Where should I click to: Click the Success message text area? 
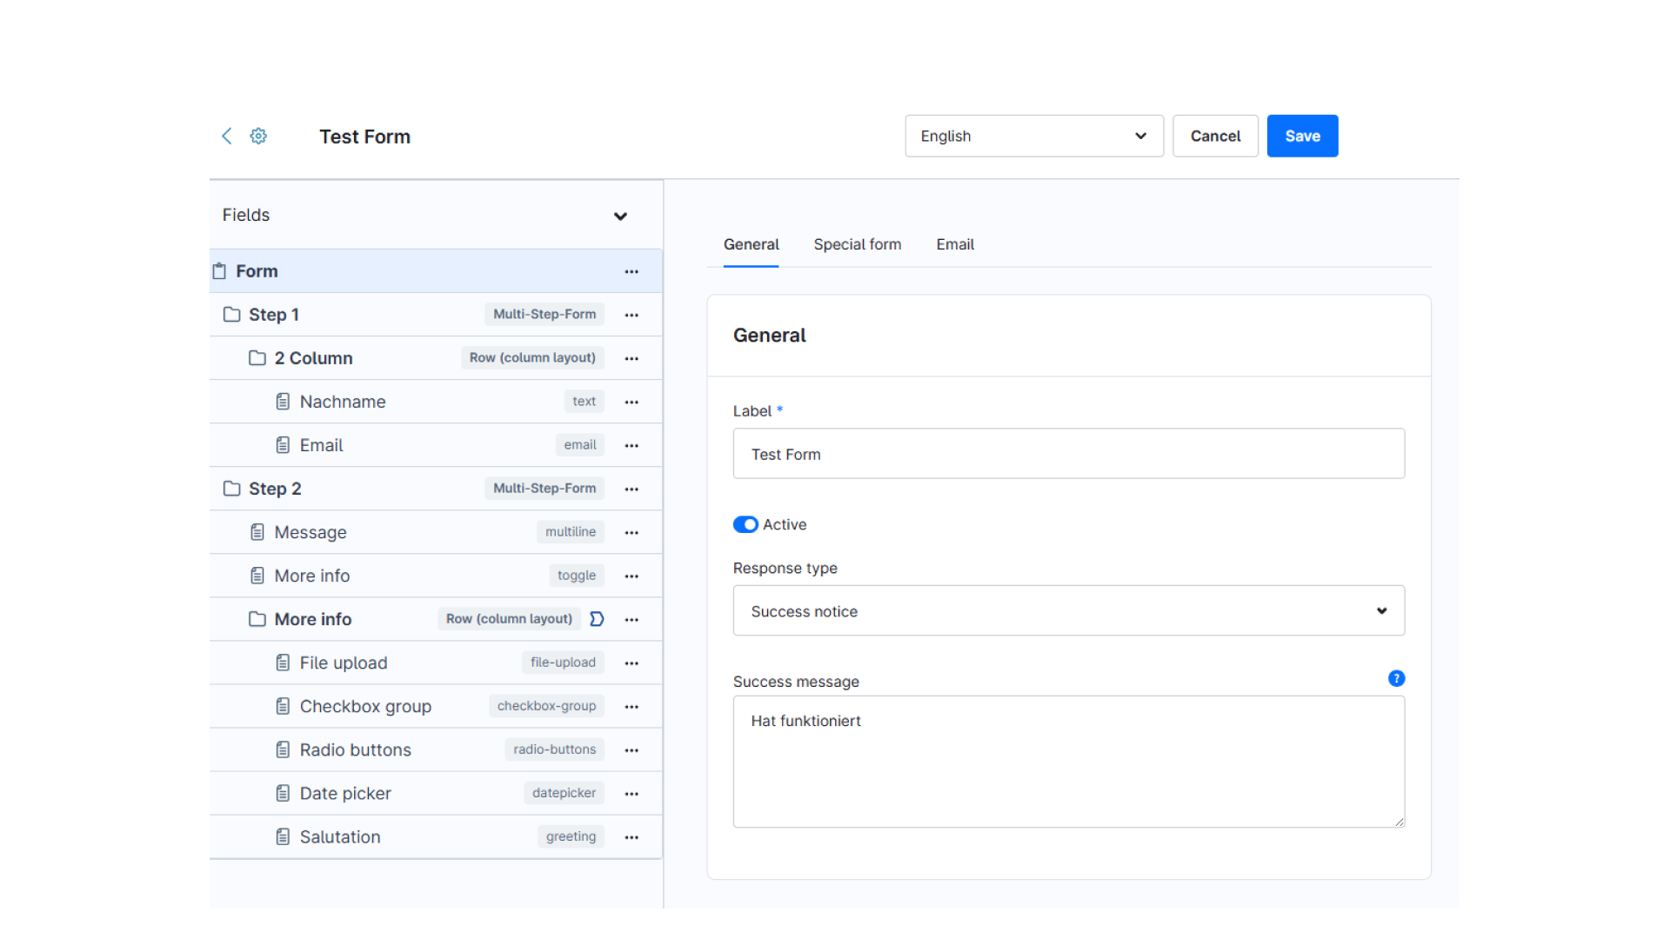point(1068,762)
